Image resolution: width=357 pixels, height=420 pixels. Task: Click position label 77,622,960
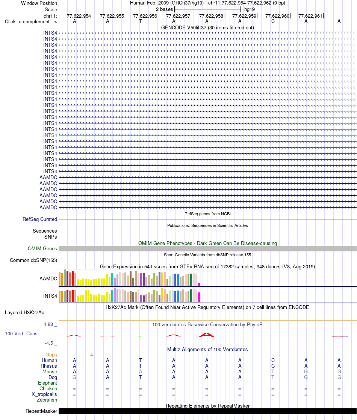tap(277, 16)
